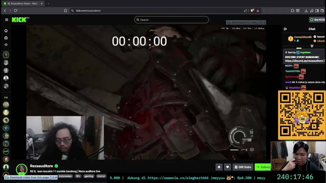
Task: Open the Horror tag
Action: [x=101, y=176]
